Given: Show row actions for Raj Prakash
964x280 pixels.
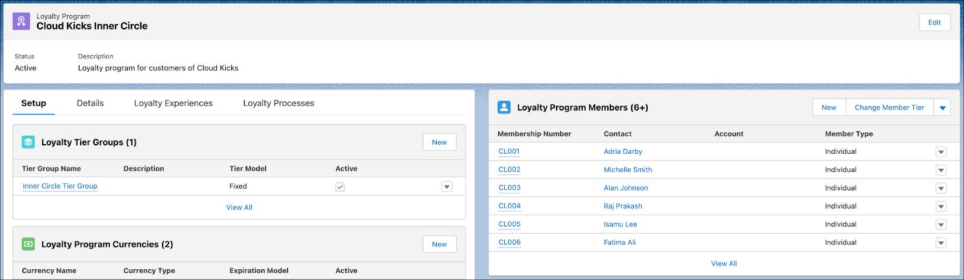Looking at the screenshot, I should click(x=941, y=206).
